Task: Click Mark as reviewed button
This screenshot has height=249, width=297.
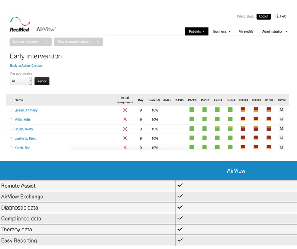Action: [30, 42]
